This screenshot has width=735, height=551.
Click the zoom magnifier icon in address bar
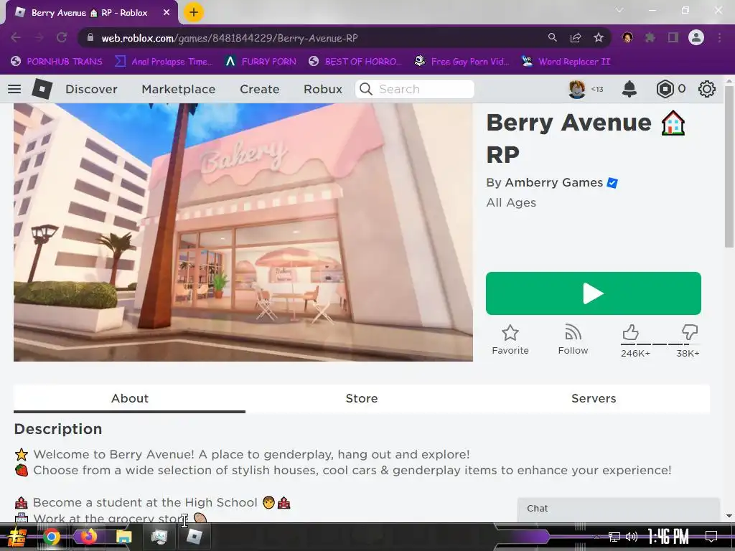pos(553,37)
